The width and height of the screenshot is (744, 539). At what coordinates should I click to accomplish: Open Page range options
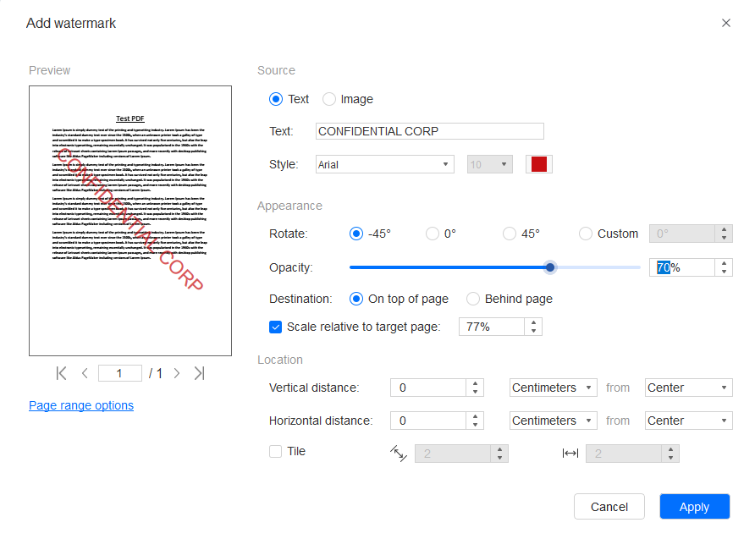coord(80,405)
